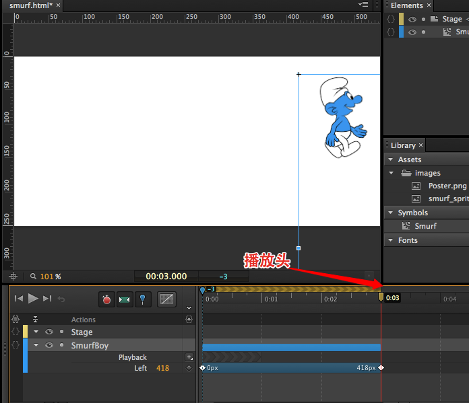The image size is (469, 403).
Task: Edit the 101 zoom percentage value
Action: [x=47, y=277]
